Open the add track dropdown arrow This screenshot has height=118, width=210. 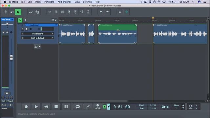39,47
